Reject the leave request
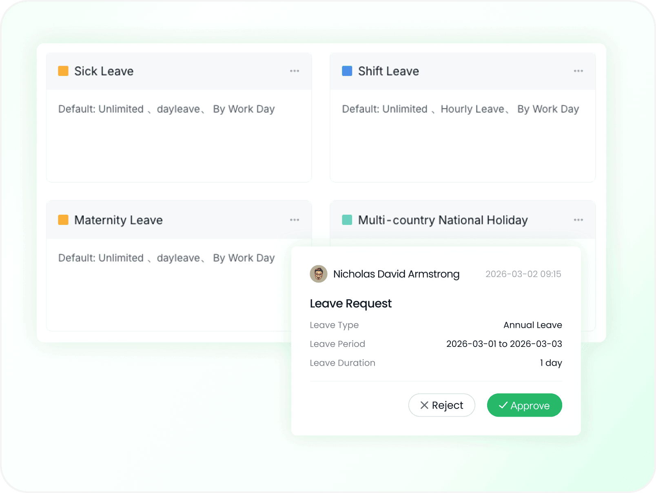 pos(441,405)
